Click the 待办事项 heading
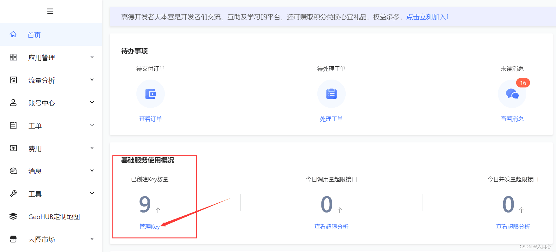 tap(135, 51)
